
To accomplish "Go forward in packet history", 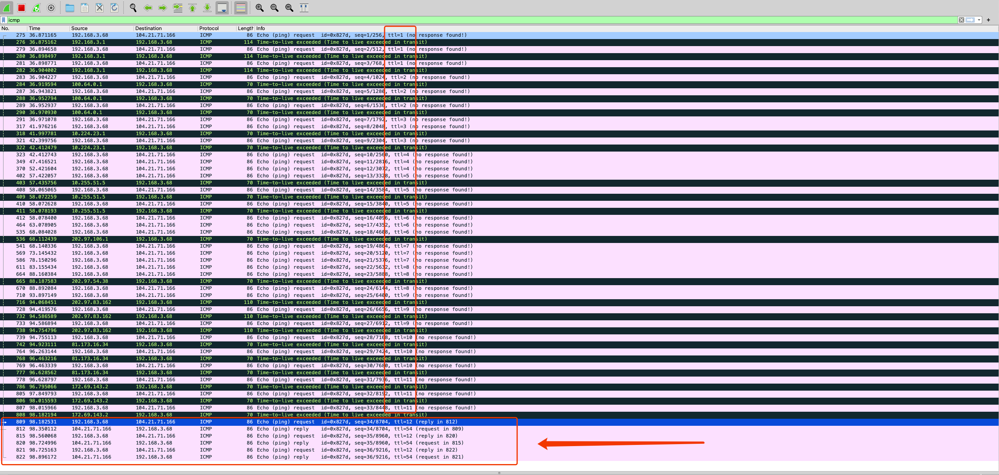I will click(x=163, y=8).
